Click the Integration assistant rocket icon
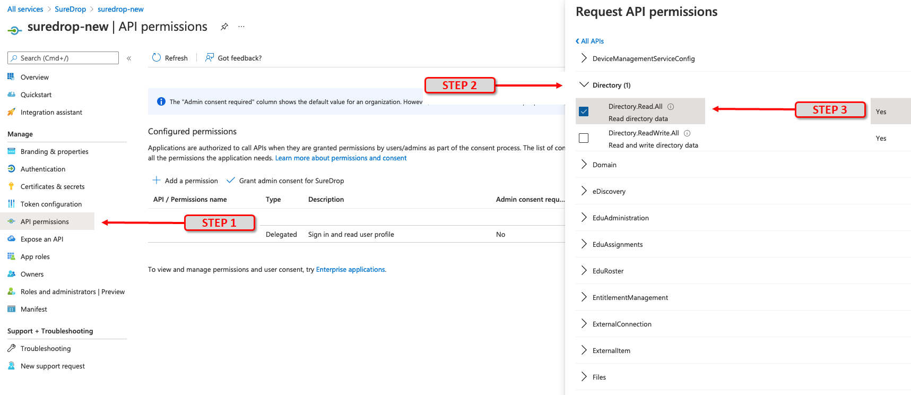Image resolution: width=911 pixels, height=395 pixels. [x=11, y=112]
